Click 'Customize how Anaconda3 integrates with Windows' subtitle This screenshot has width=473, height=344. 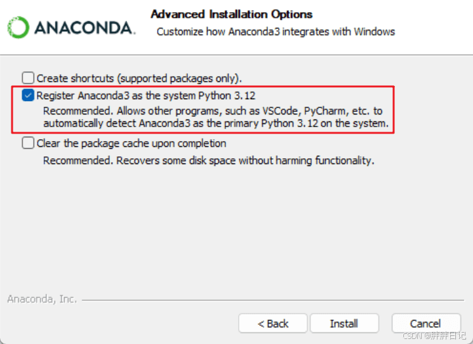pyautogui.click(x=276, y=31)
